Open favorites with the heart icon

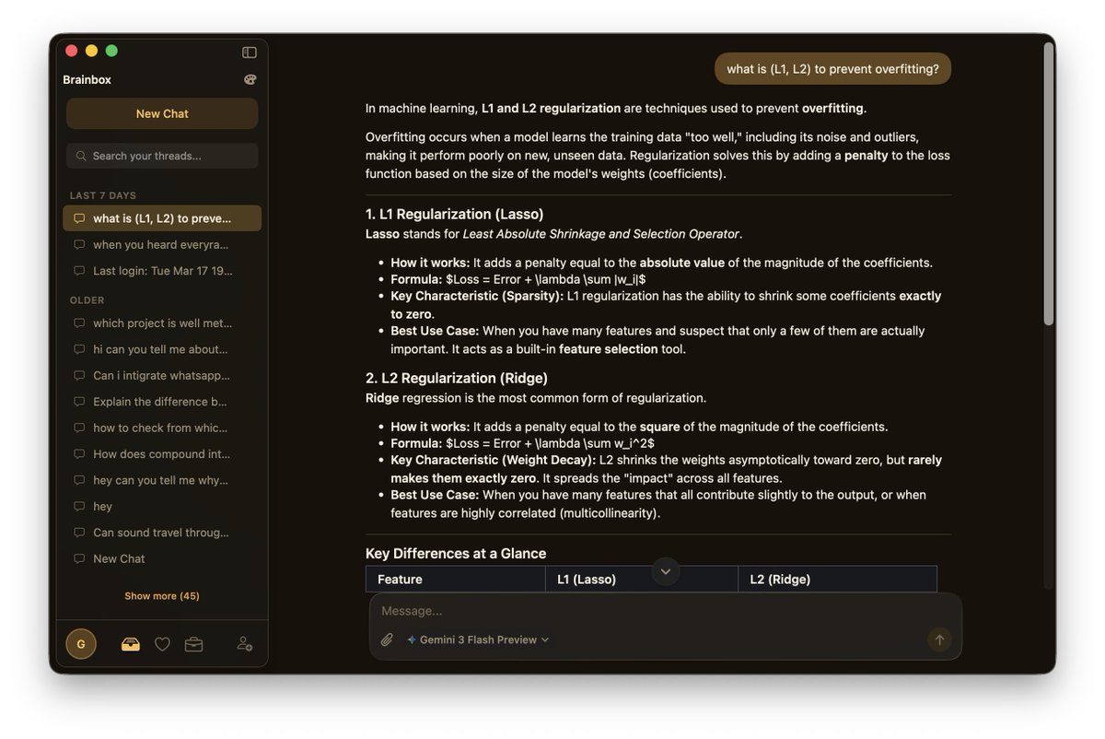click(162, 644)
